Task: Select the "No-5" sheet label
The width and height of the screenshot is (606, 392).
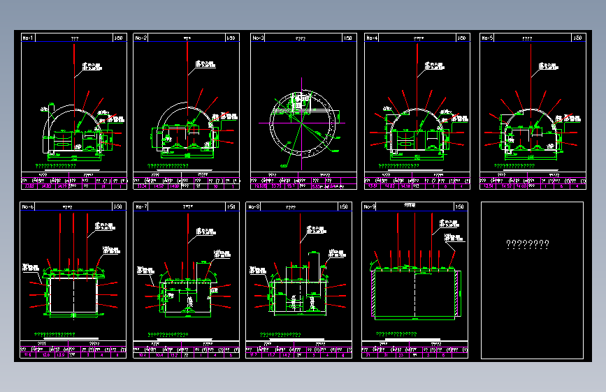Action: [x=487, y=38]
